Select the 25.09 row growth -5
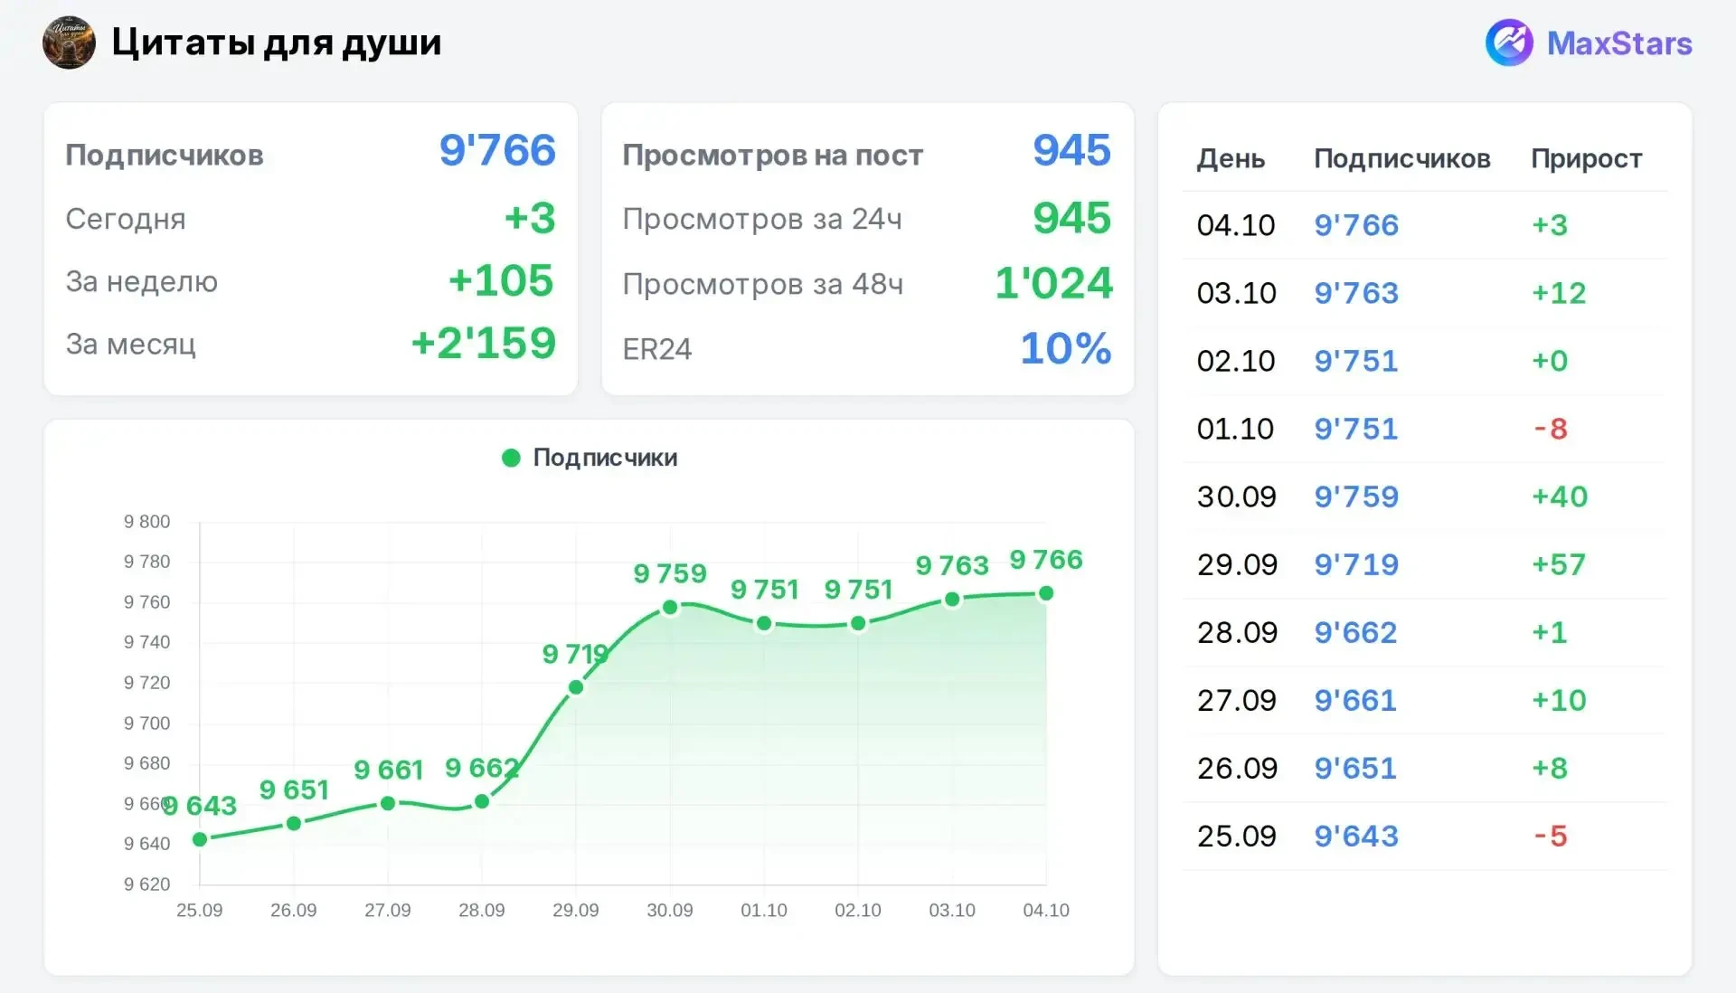This screenshot has width=1736, height=993. (x=1551, y=836)
